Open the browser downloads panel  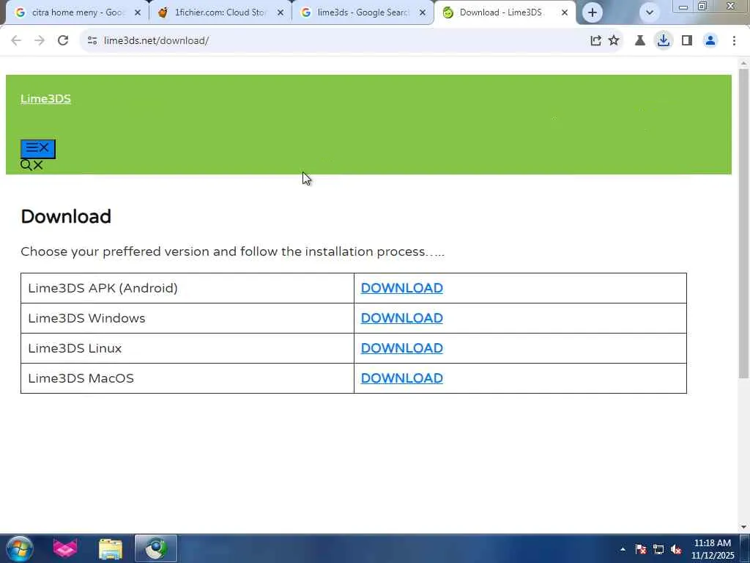664,41
